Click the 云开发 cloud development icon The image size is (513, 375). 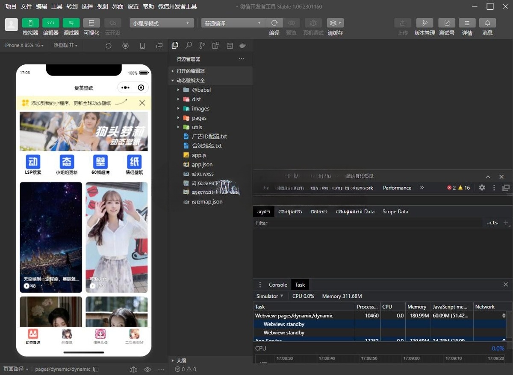tap(112, 23)
